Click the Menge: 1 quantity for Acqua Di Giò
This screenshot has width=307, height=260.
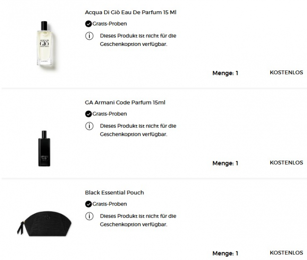pos(225,73)
